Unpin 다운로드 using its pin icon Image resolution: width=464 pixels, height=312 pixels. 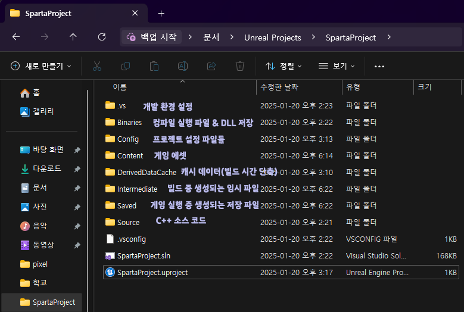click(77, 169)
